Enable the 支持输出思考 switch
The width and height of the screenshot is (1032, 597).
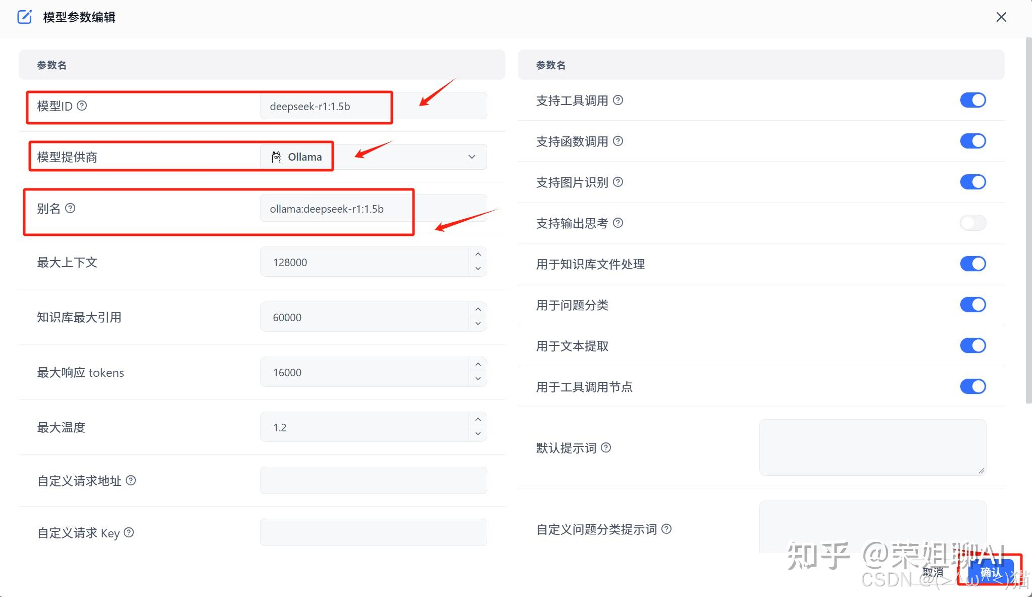972,223
